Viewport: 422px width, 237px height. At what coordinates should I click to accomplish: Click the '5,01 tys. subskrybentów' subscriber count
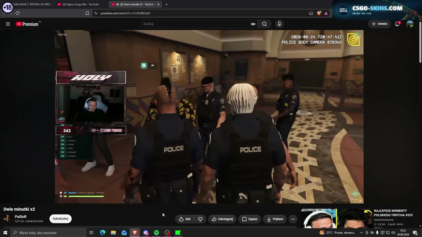(x=29, y=221)
